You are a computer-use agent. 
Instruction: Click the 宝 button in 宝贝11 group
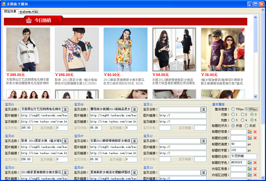tap(203, 110)
